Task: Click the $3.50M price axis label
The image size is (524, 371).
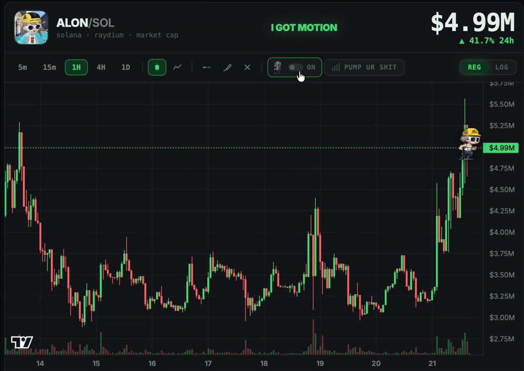Action: (x=501, y=275)
